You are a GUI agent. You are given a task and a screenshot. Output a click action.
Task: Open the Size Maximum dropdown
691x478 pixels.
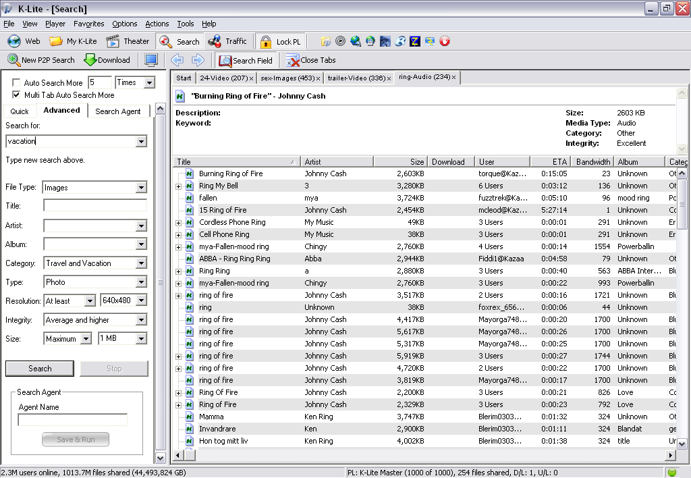[x=86, y=339]
